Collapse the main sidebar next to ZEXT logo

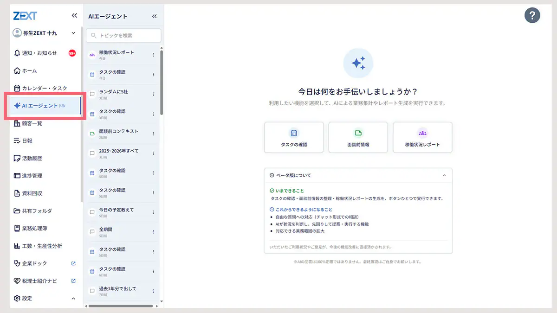[x=74, y=16]
